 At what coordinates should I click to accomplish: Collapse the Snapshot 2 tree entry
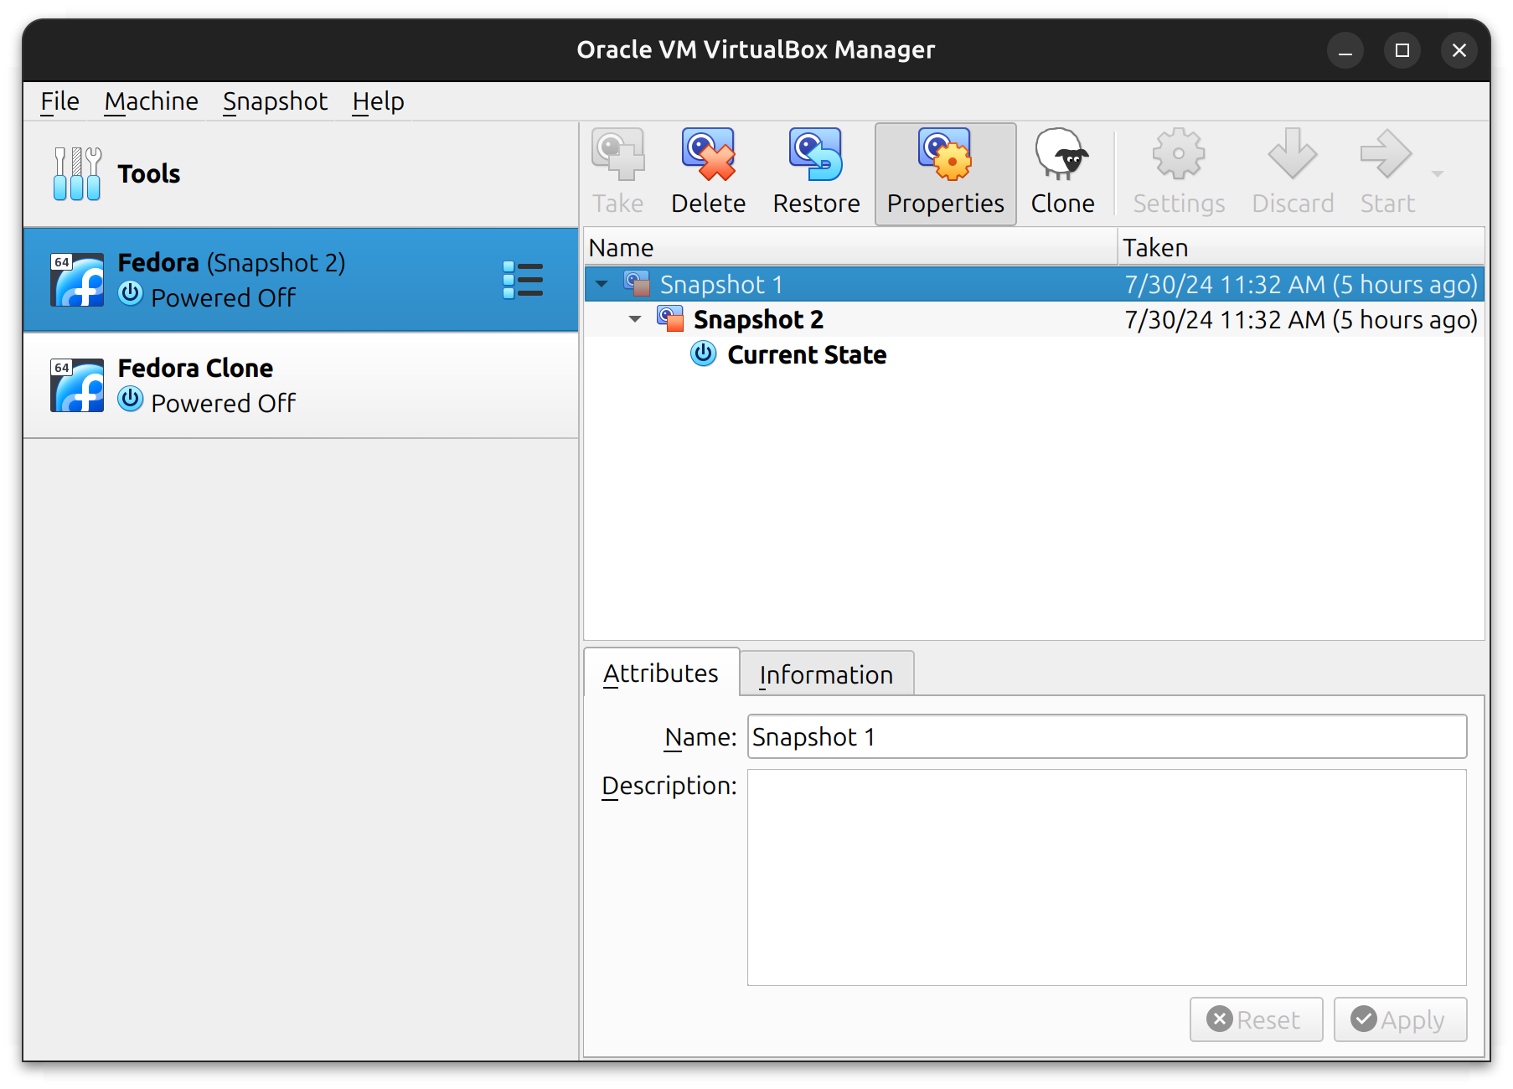634,319
